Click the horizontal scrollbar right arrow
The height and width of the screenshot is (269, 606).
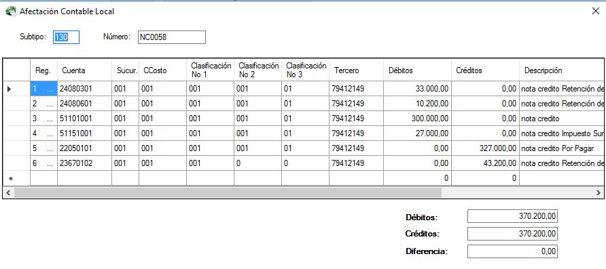pyautogui.click(x=599, y=192)
